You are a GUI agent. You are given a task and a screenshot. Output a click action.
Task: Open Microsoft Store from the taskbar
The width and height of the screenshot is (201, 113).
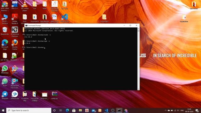[x=74, y=110]
